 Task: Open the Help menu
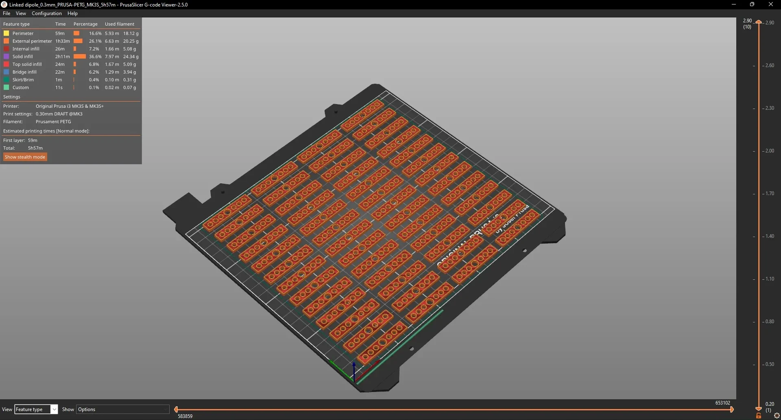pyautogui.click(x=72, y=13)
